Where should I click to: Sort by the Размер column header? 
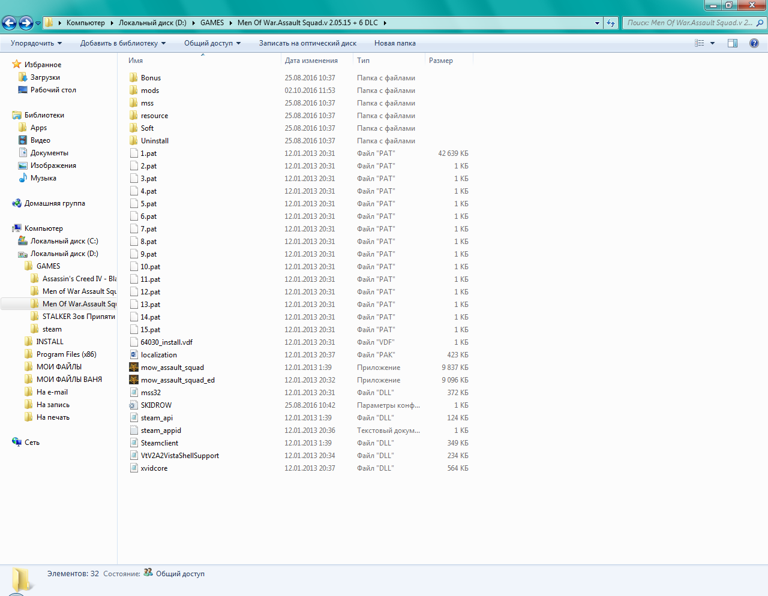(x=441, y=61)
